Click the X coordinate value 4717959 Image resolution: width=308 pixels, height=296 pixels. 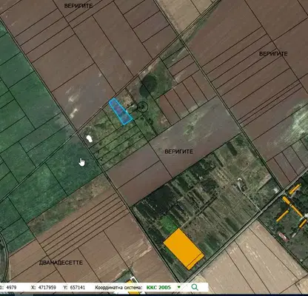tap(47, 287)
